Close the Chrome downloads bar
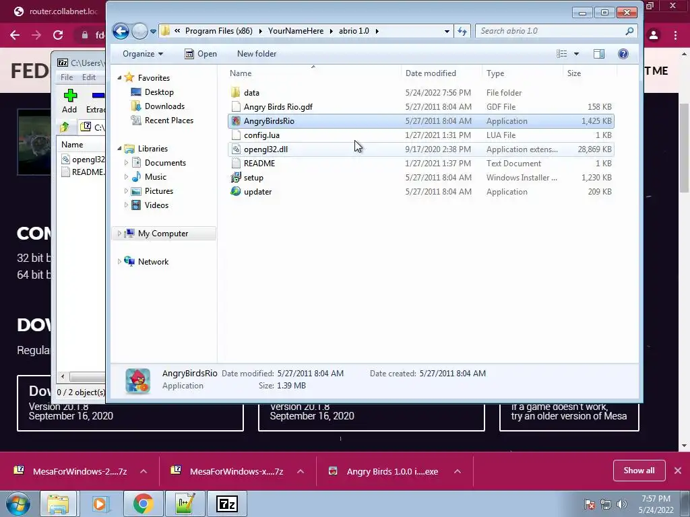Viewport: 690px width, 517px height. (x=678, y=471)
